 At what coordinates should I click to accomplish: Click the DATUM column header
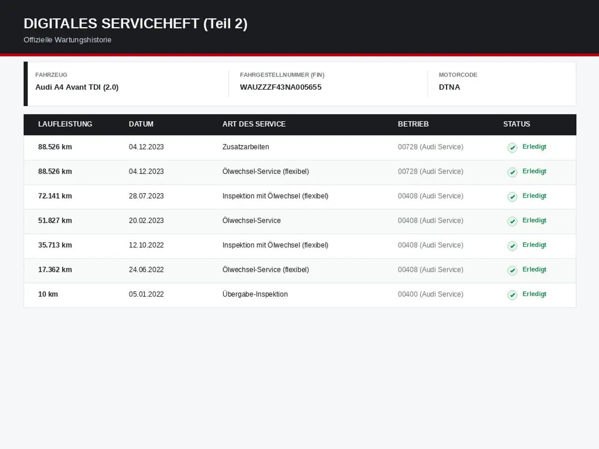(141, 124)
